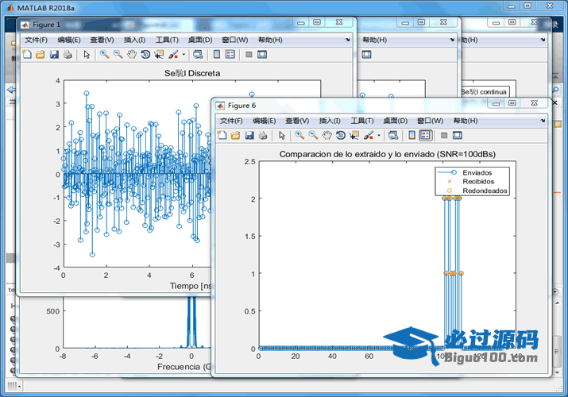568x397 pixels.
Task: Show Plot Tools icon in Figure 1
Action: tap(262, 55)
